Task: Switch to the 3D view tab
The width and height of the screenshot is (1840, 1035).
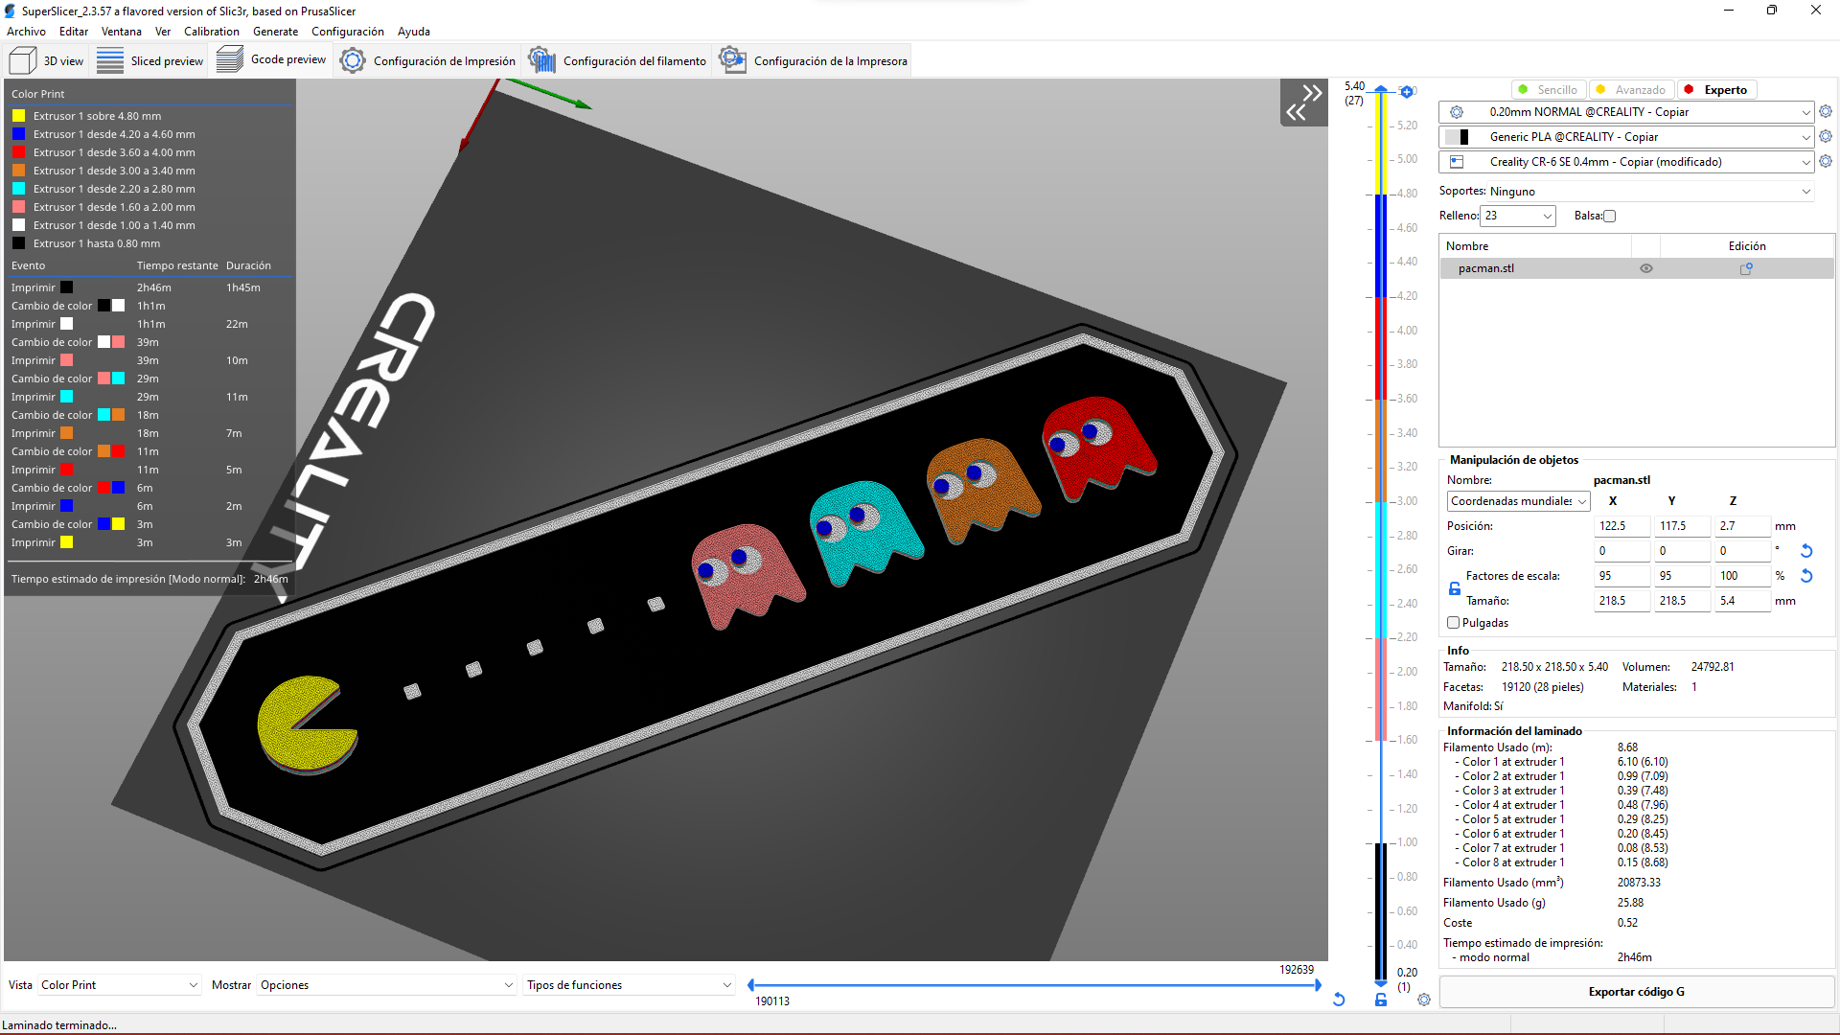Action: coord(46,60)
